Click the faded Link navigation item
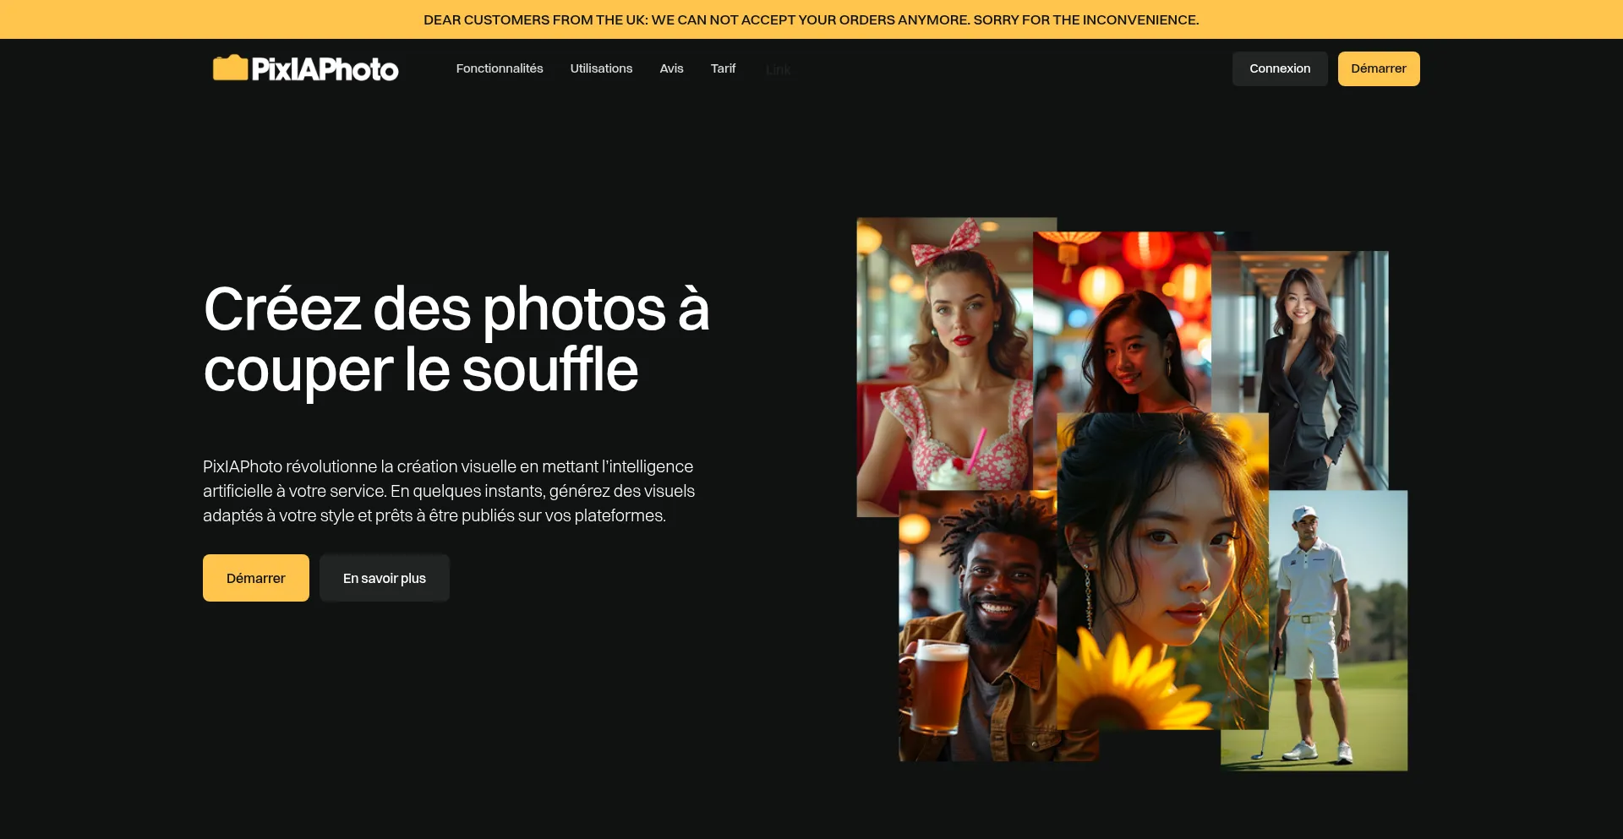Screen dimensions: 1623x839 coord(778,69)
